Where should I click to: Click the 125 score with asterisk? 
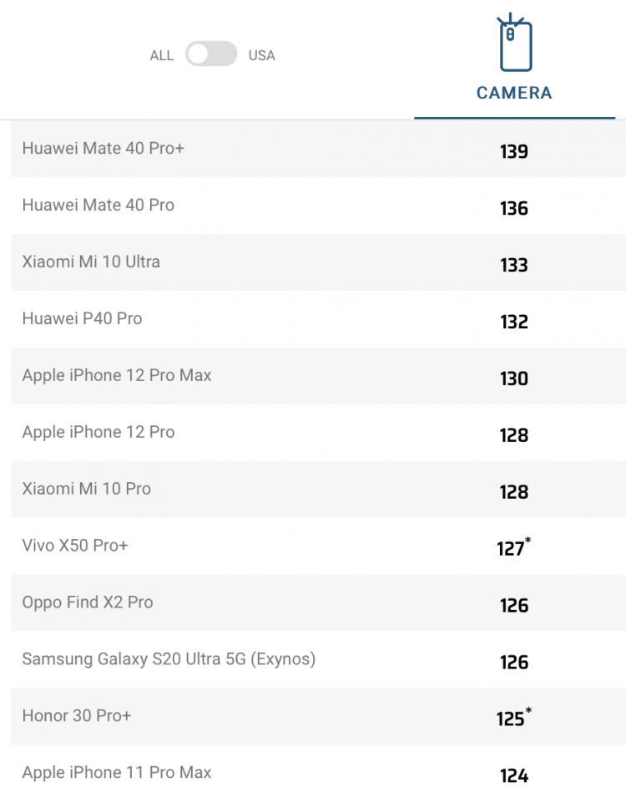(514, 717)
